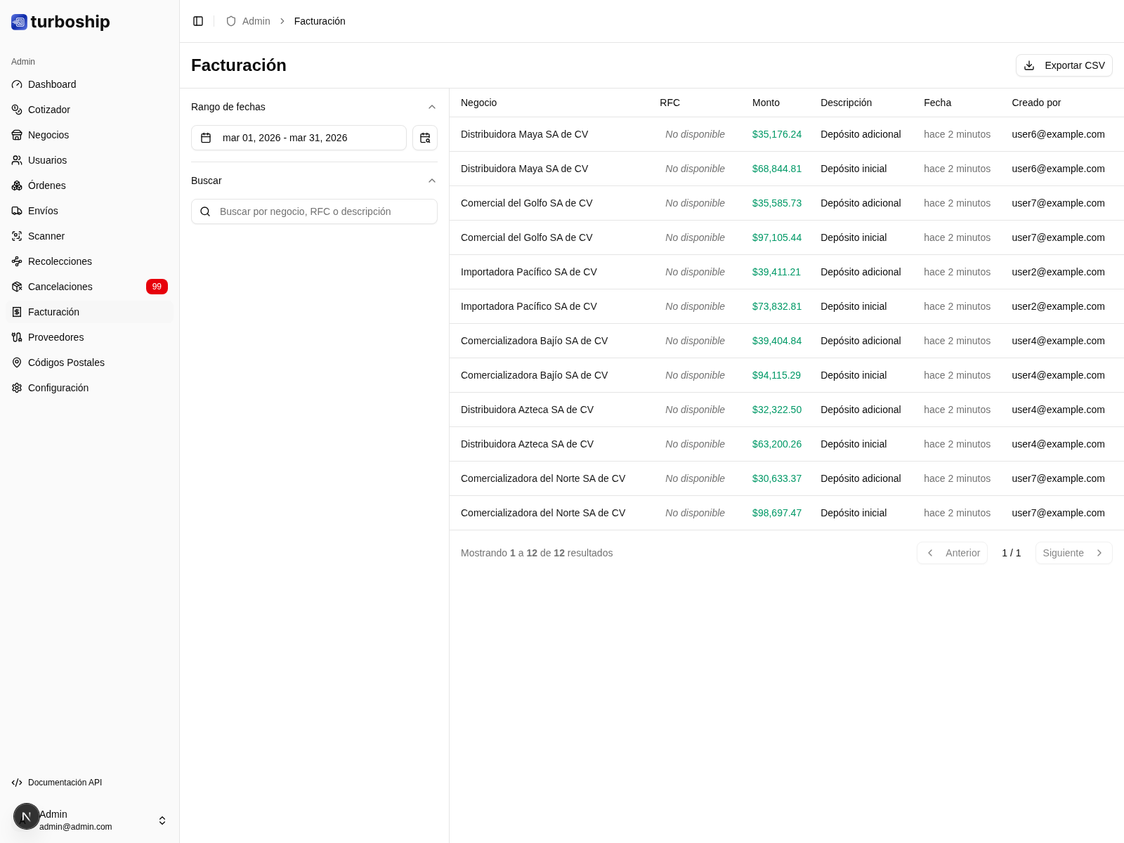The image size is (1124, 843).
Task: Open the Cotizador page
Action: 49,110
